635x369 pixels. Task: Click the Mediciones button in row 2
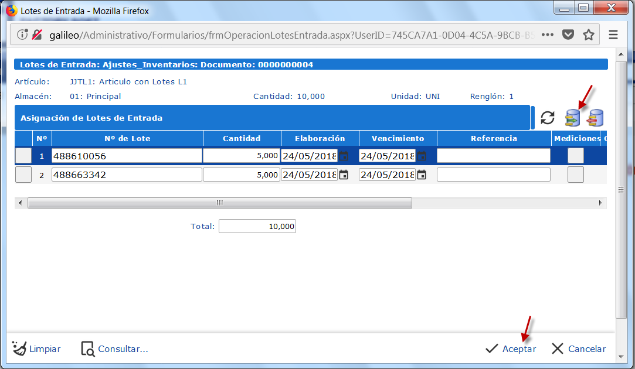coord(575,175)
